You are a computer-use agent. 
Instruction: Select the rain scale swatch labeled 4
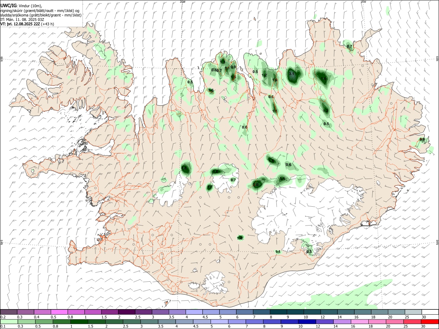[185, 322]
